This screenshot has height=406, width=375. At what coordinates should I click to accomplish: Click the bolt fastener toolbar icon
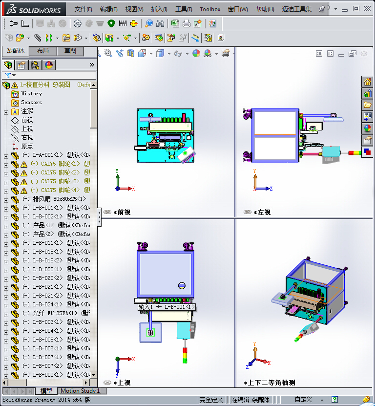pyautogui.click(x=14, y=24)
